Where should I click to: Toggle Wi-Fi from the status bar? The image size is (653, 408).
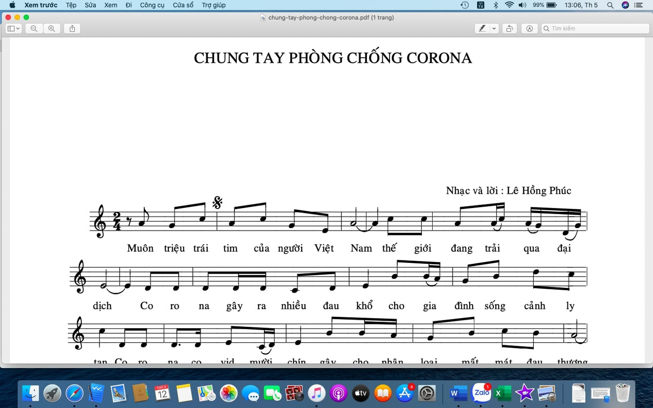(x=509, y=5)
